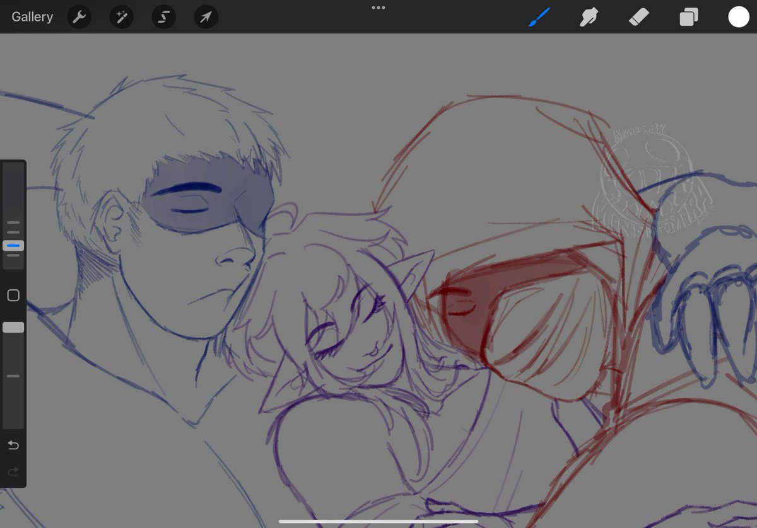757x528 pixels.
Task: Open the white active color swatch
Action: coord(739,17)
